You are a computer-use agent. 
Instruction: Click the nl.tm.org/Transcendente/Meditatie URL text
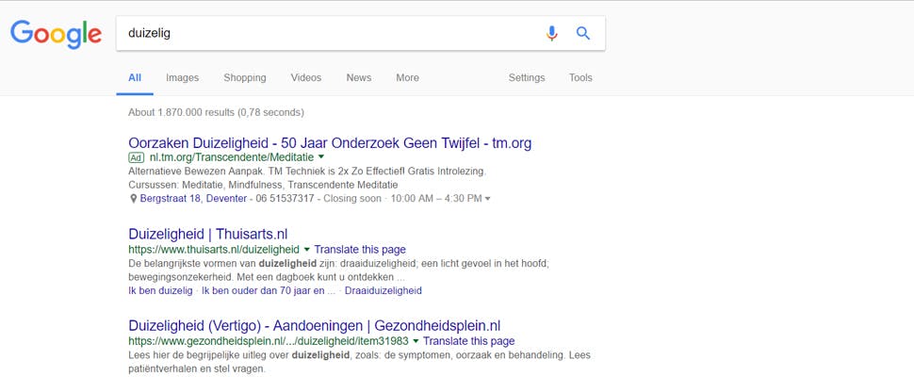[232, 157]
